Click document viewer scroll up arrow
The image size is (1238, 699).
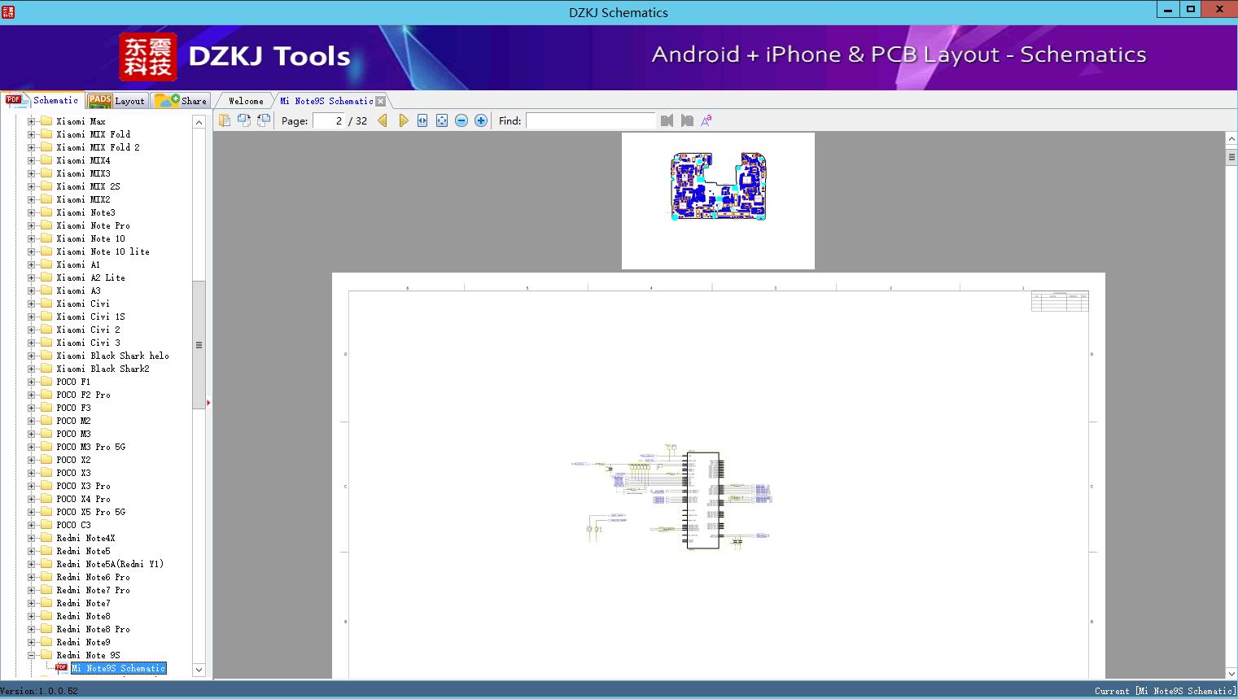click(x=1231, y=139)
